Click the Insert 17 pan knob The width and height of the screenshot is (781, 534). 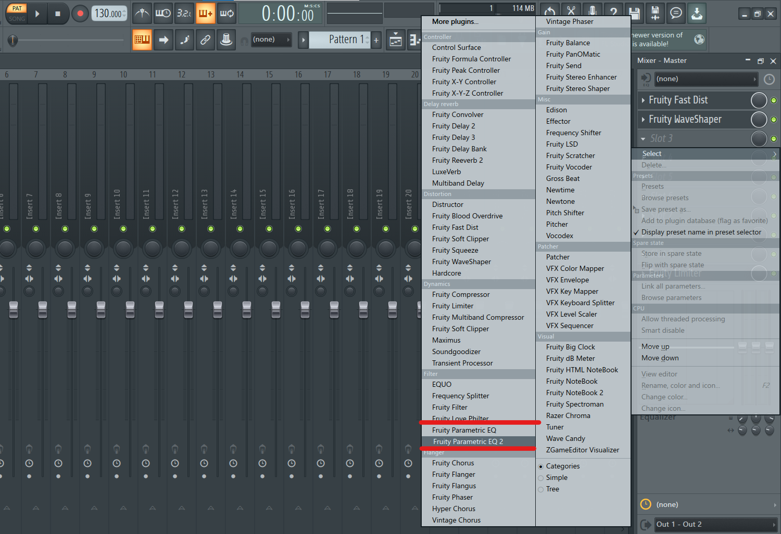click(327, 248)
